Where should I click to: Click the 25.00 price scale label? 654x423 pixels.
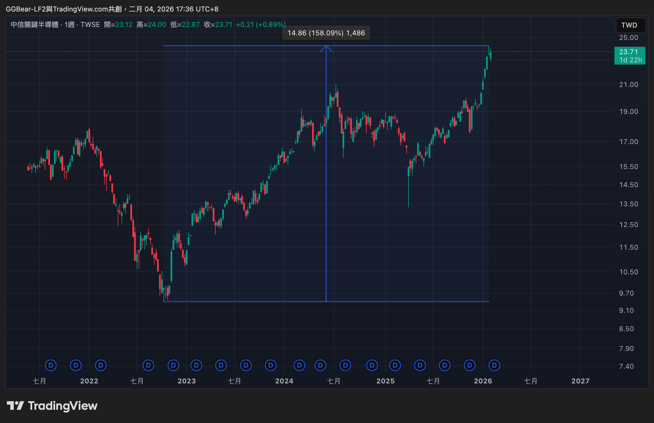pos(628,38)
